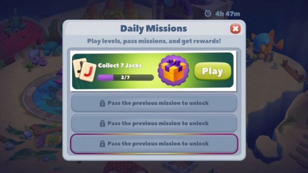Tap the orange gift box reward icon
Image resolution: width=308 pixels, height=173 pixels.
pos(173,70)
